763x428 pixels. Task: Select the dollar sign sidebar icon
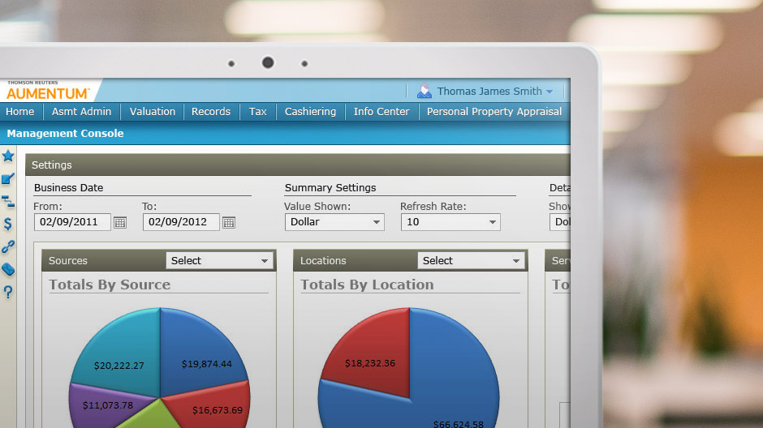[x=8, y=224]
